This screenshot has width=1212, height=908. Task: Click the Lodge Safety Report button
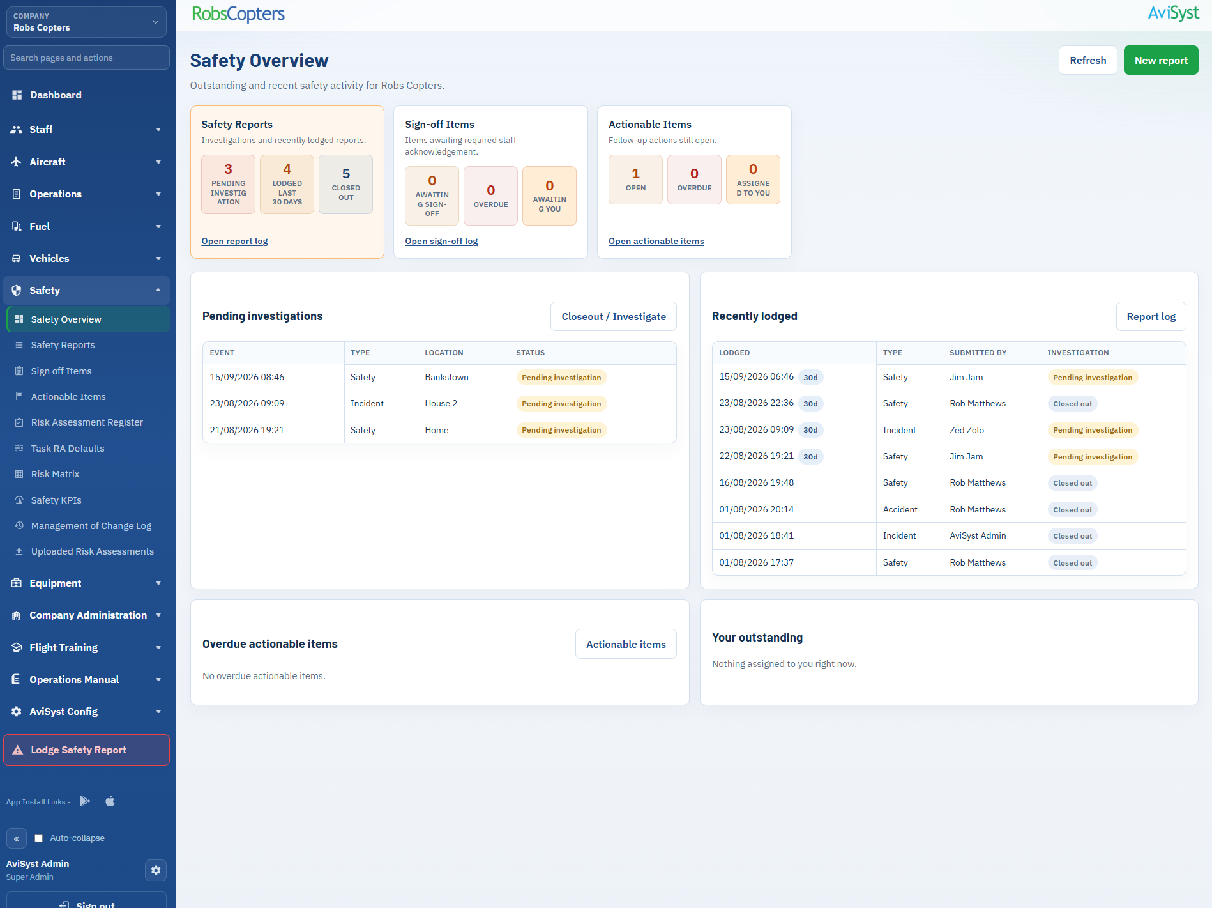pyautogui.click(x=86, y=750)
